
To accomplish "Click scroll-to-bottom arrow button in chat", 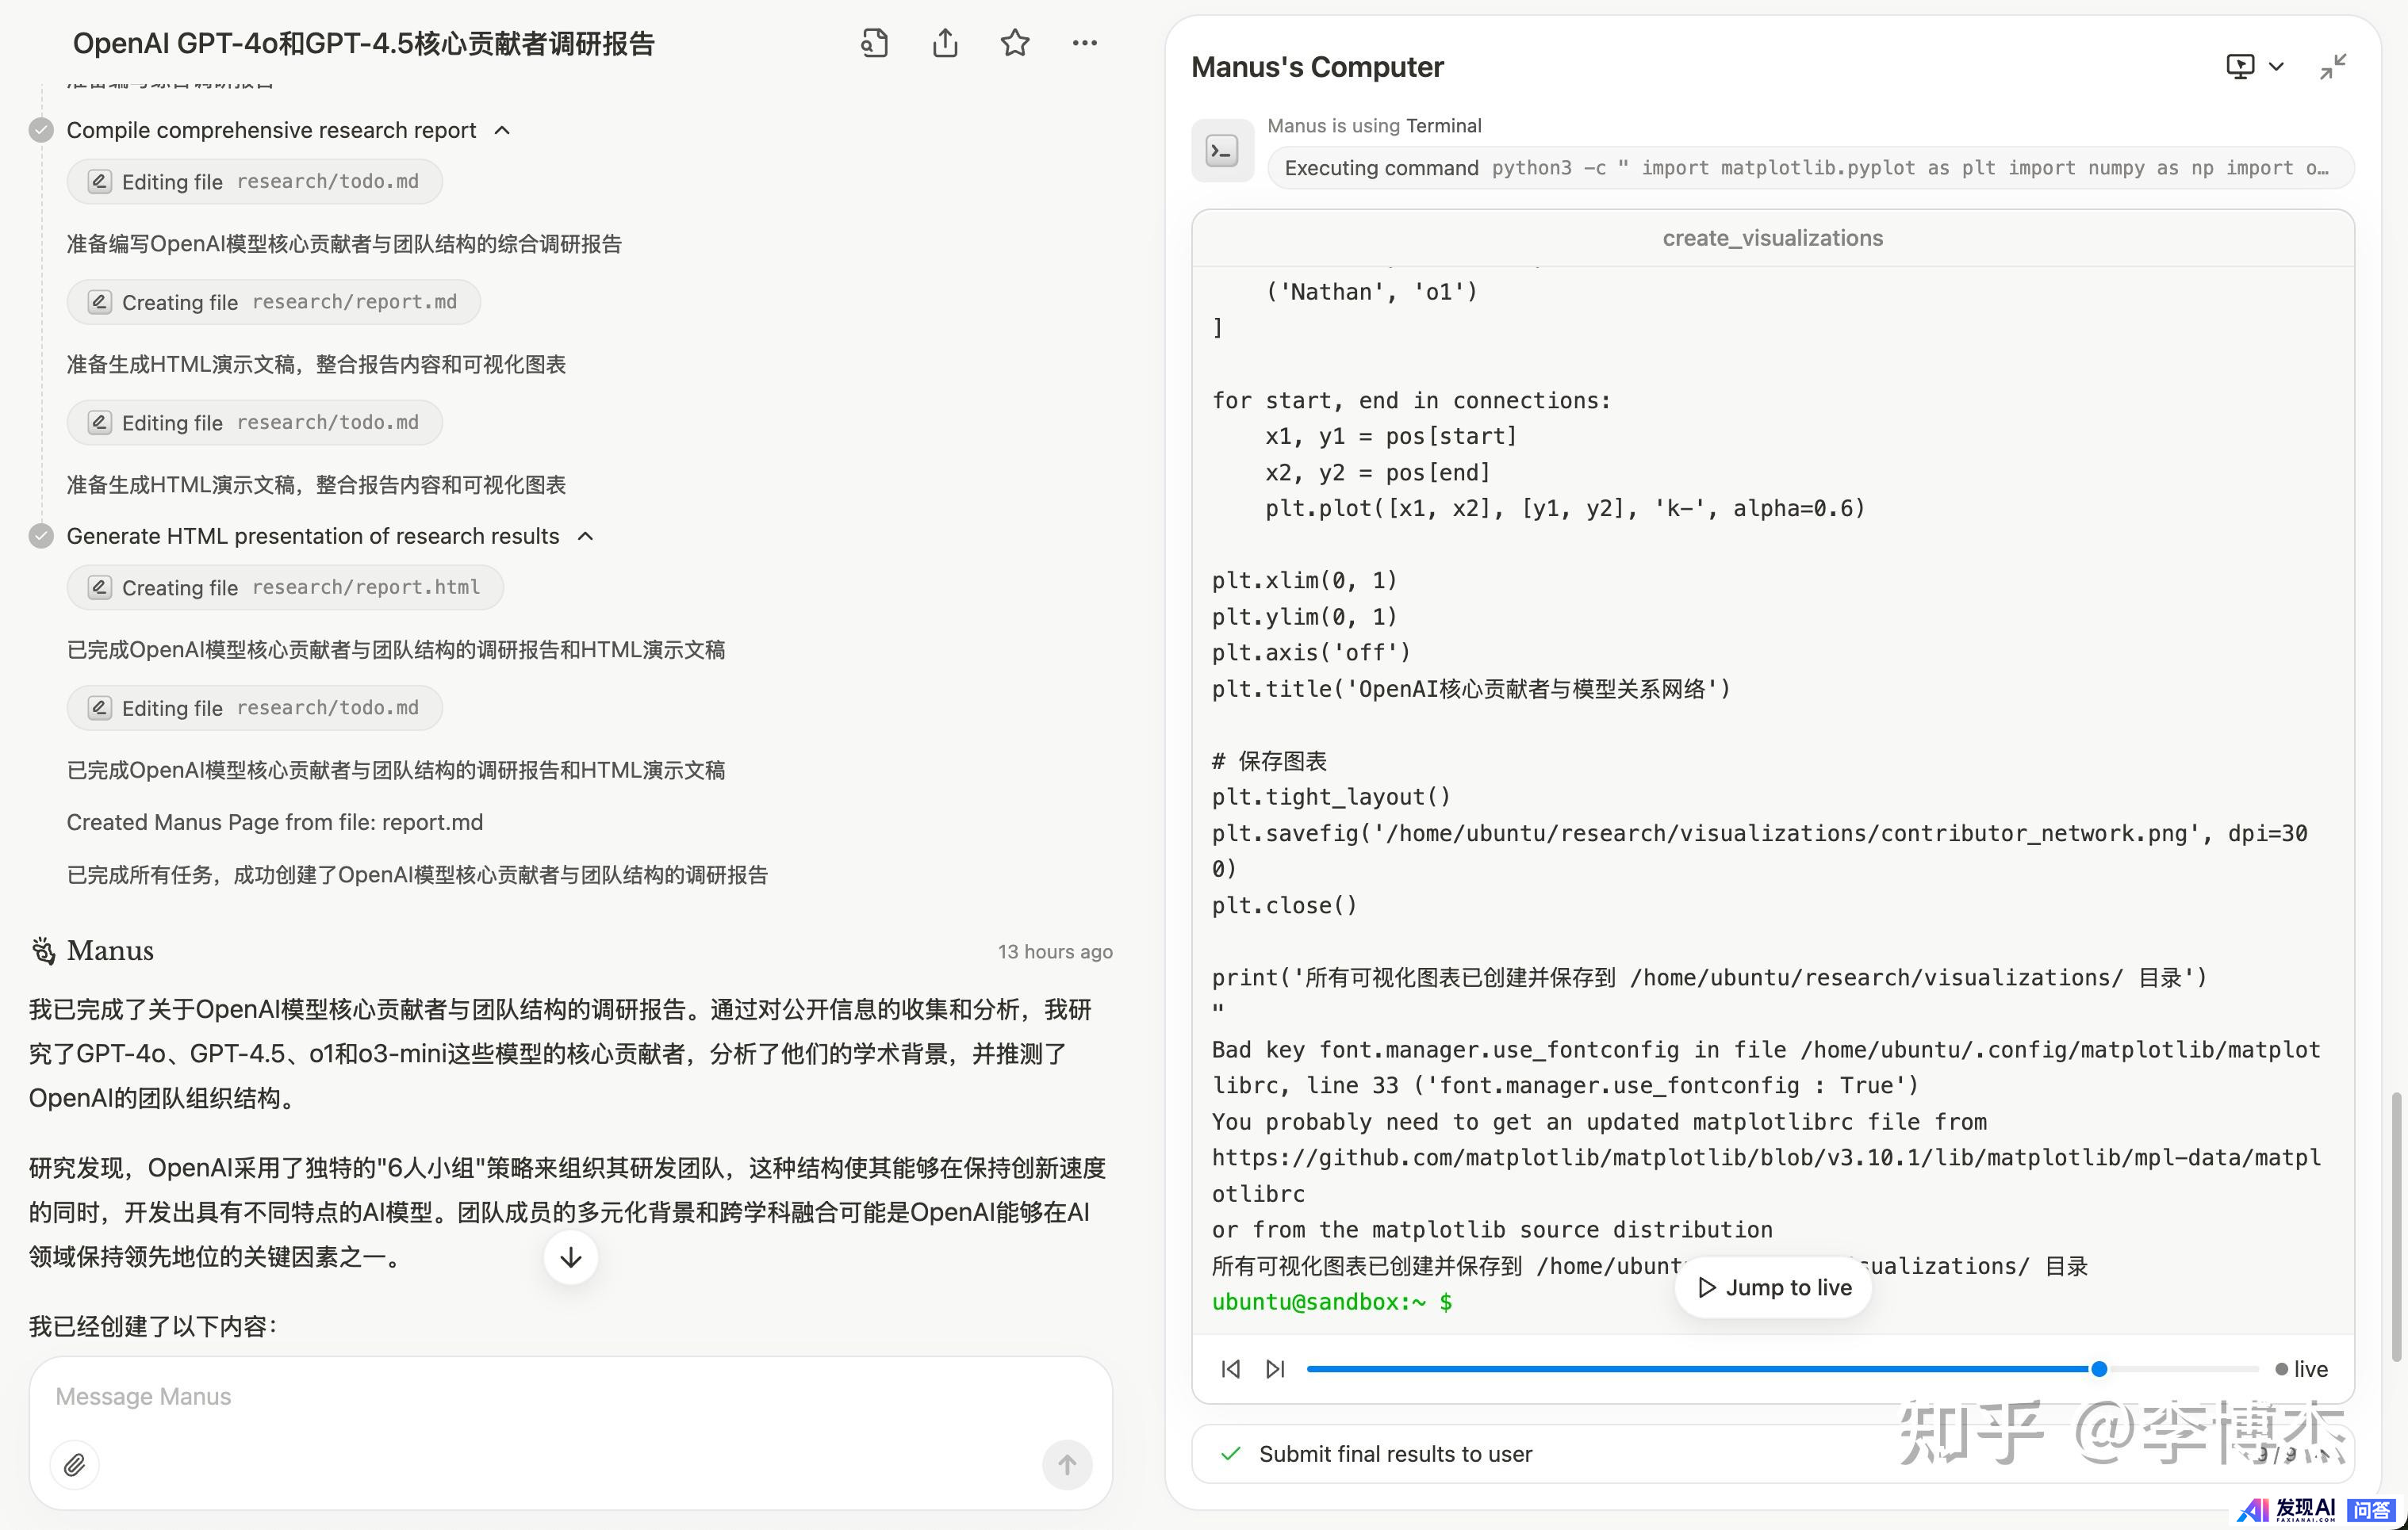I will coord(571,1257).
